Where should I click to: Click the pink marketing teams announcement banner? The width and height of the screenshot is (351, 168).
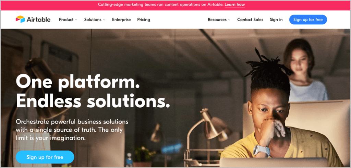(x=175, y=5)
